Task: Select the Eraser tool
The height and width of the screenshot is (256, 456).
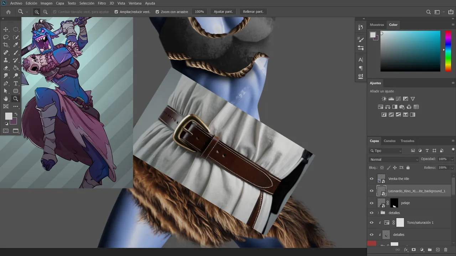Action: pos(6,68)
